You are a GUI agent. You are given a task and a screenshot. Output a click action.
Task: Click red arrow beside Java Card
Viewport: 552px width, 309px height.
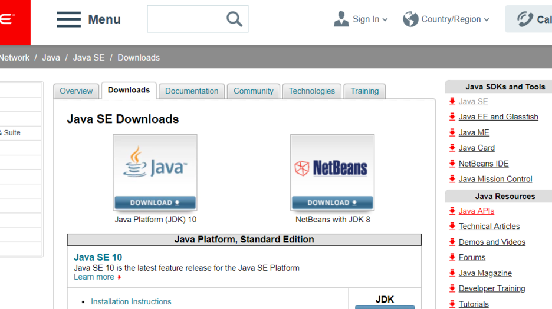tap(452, 148)
